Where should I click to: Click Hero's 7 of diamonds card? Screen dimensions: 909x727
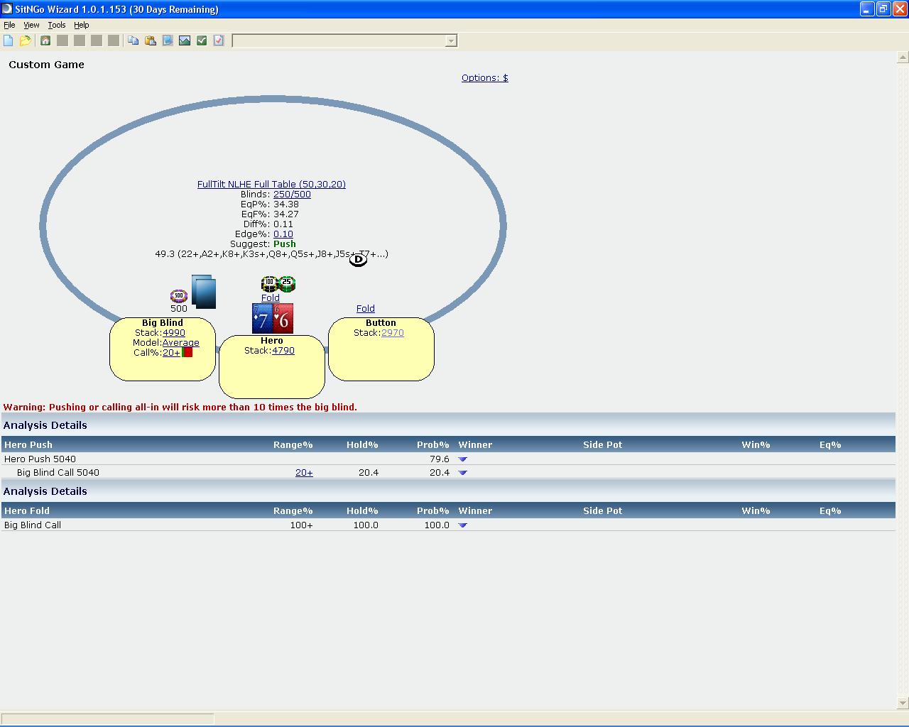[x=262, y=319]
